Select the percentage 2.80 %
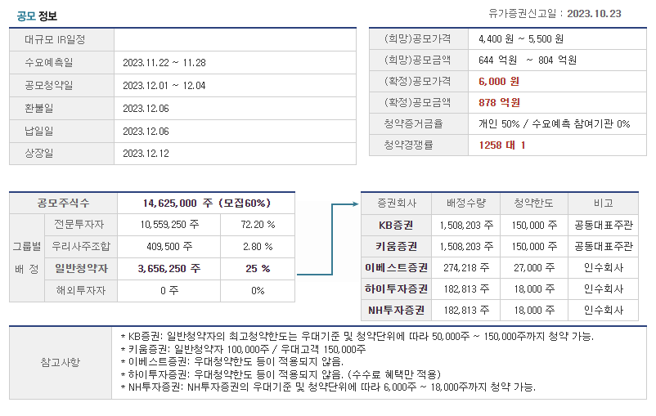Image resolution: width=656 pixels, height=416 pixels. pos(258,247)
